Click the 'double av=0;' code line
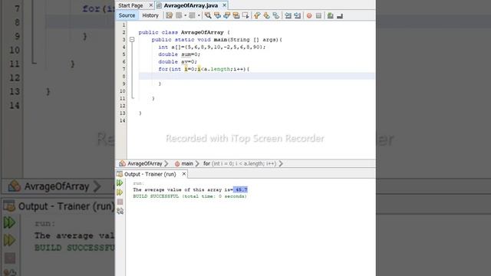Viewport: 491px width, 276px height. 177,62
